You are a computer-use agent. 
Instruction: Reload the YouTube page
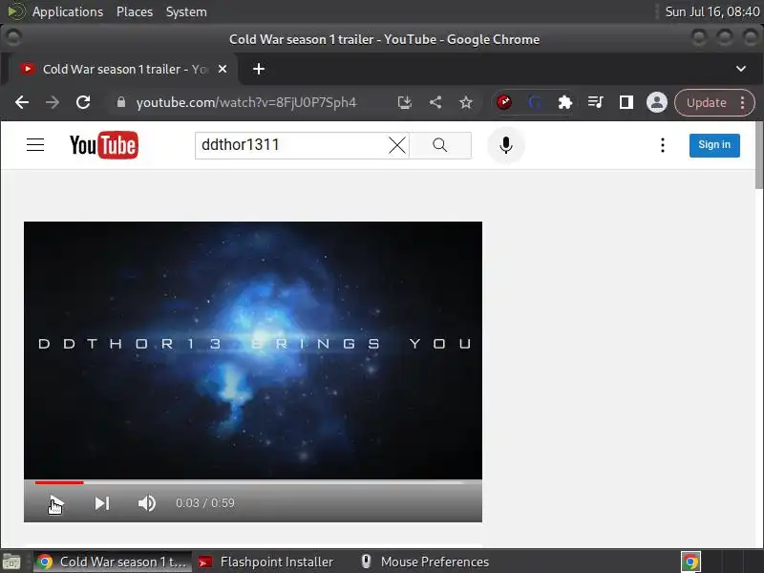(x=83, y=102)
